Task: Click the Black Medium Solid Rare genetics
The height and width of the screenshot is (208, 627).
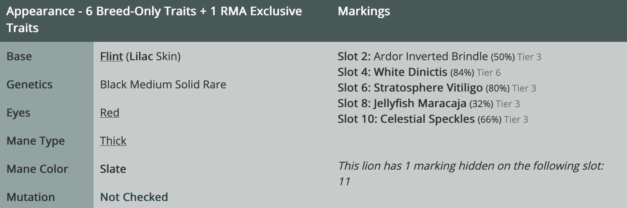Action: click(x=163, y=84)
